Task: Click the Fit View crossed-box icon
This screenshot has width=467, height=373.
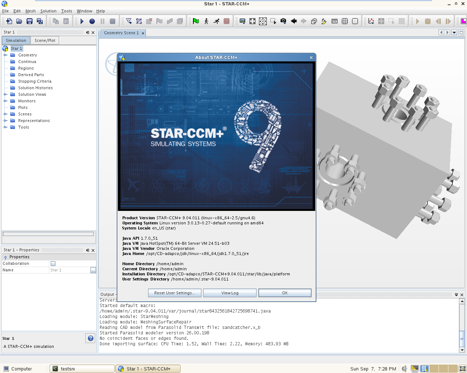Action: click(263, 21)
